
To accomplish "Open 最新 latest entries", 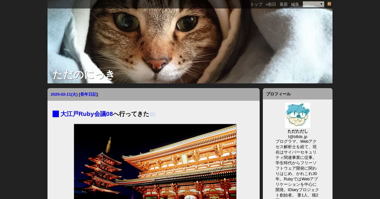I will click(x=284, y=4).
